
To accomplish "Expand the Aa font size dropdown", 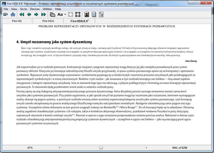I will tap(65, 14).
